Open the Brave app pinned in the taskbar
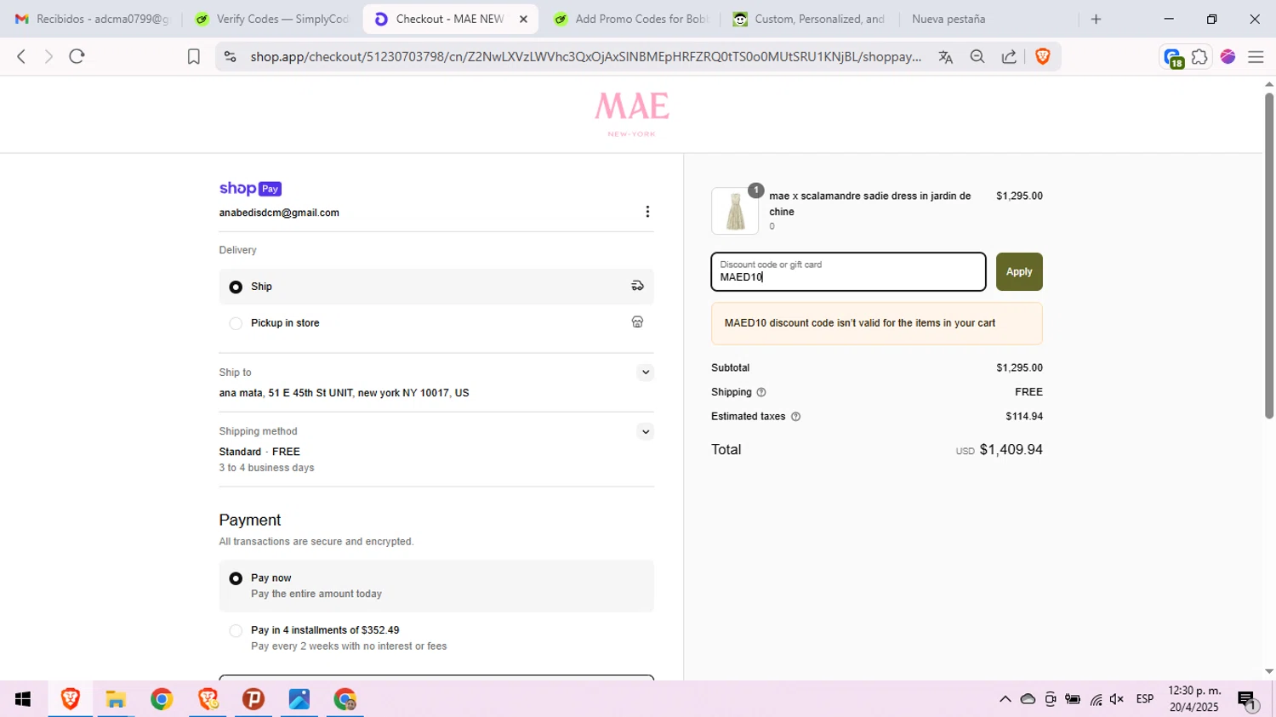The image size is (1276, 717). (x=70, y=699)
